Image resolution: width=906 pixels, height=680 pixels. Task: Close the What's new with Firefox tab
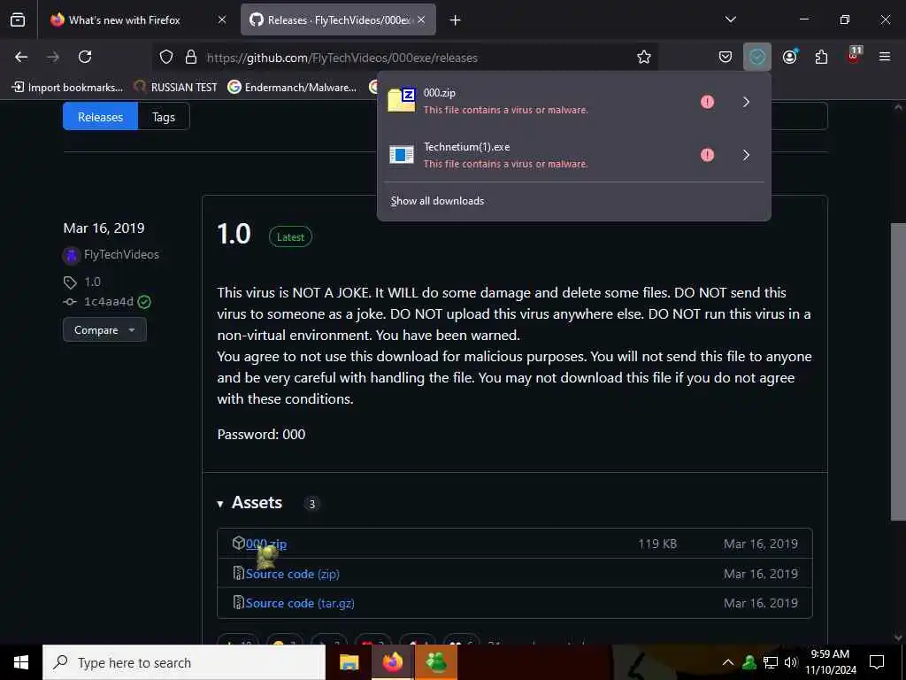point(222,19)
